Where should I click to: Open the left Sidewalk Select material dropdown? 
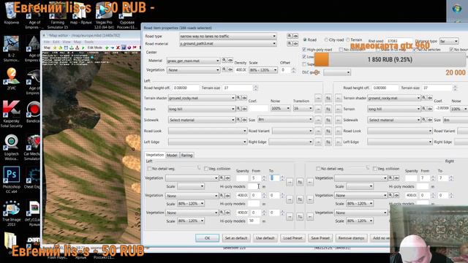coord(202,120)
